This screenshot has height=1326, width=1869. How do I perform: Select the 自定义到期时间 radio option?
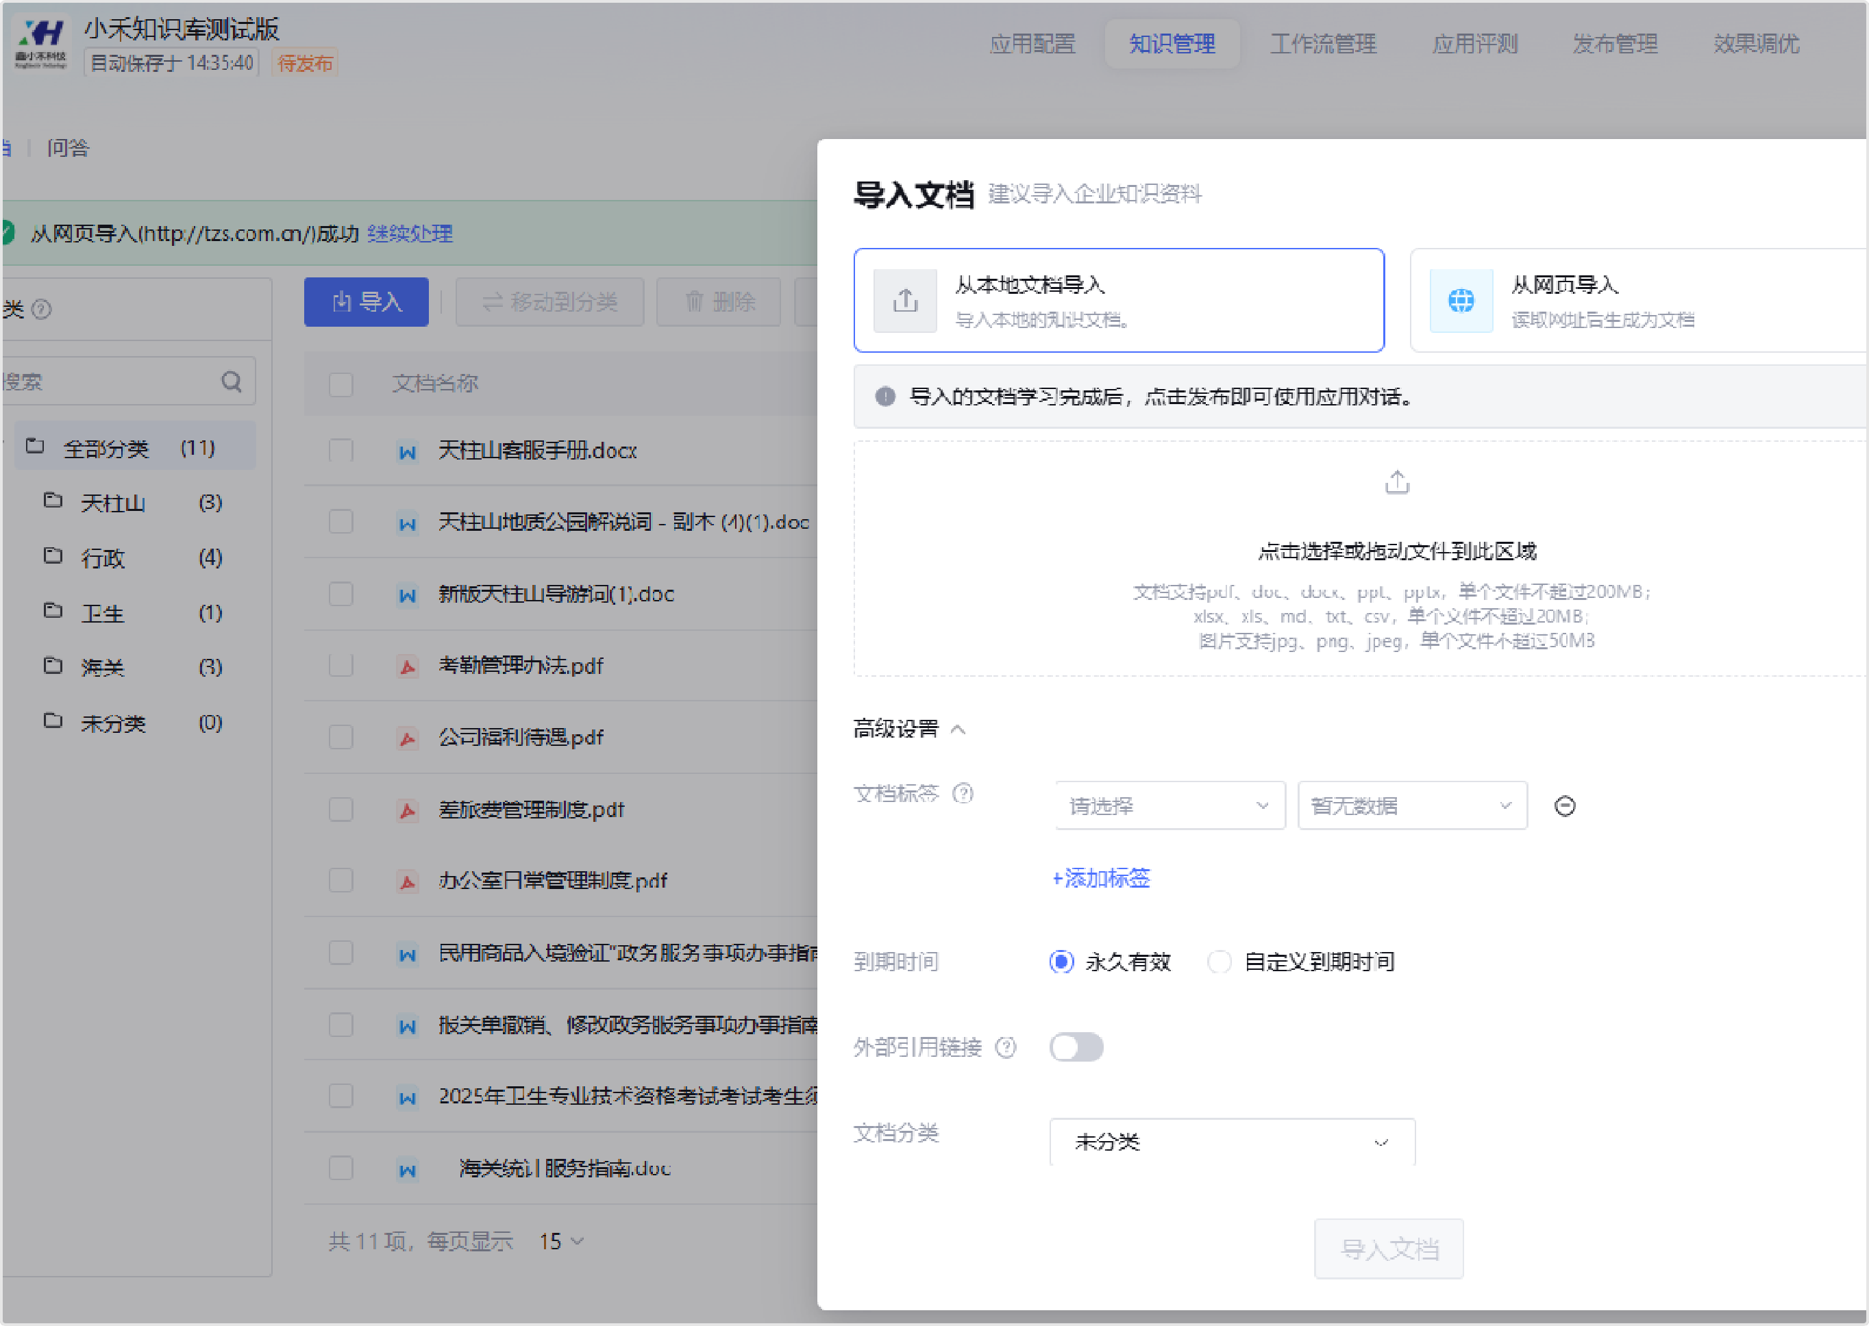pos(1220,962)
